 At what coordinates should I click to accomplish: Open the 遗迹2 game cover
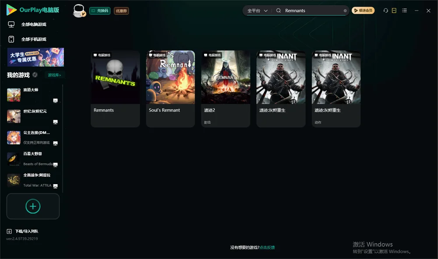click(226, 77)
